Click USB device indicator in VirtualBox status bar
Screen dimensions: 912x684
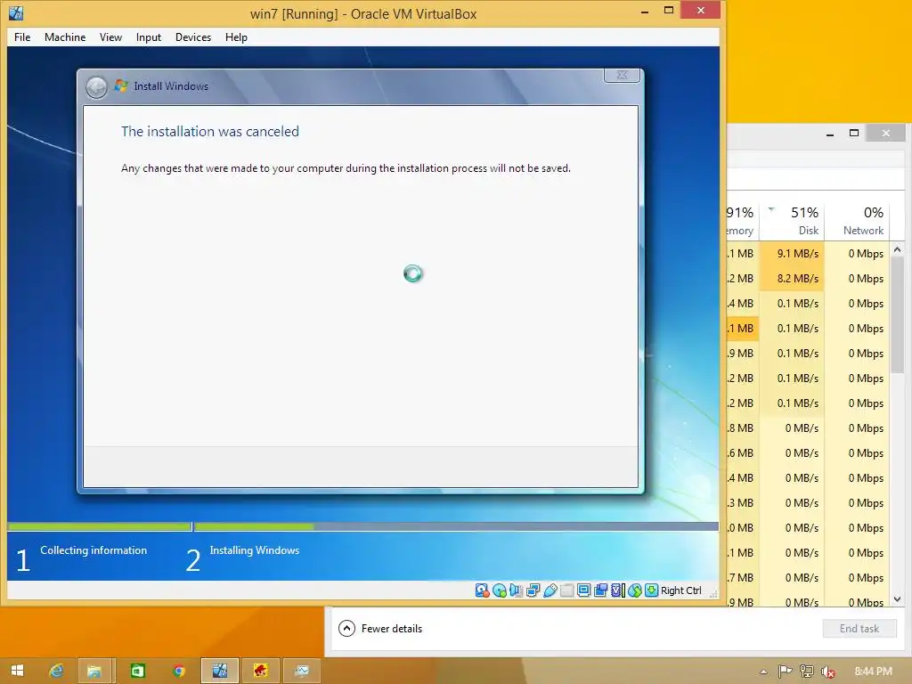tap(550, 590)
